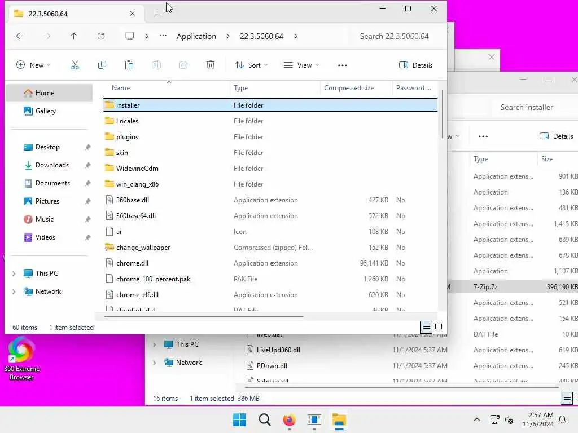Open the New dropdown menu
The width and height of the screenshot is (578, 433).
pos(33,65)
